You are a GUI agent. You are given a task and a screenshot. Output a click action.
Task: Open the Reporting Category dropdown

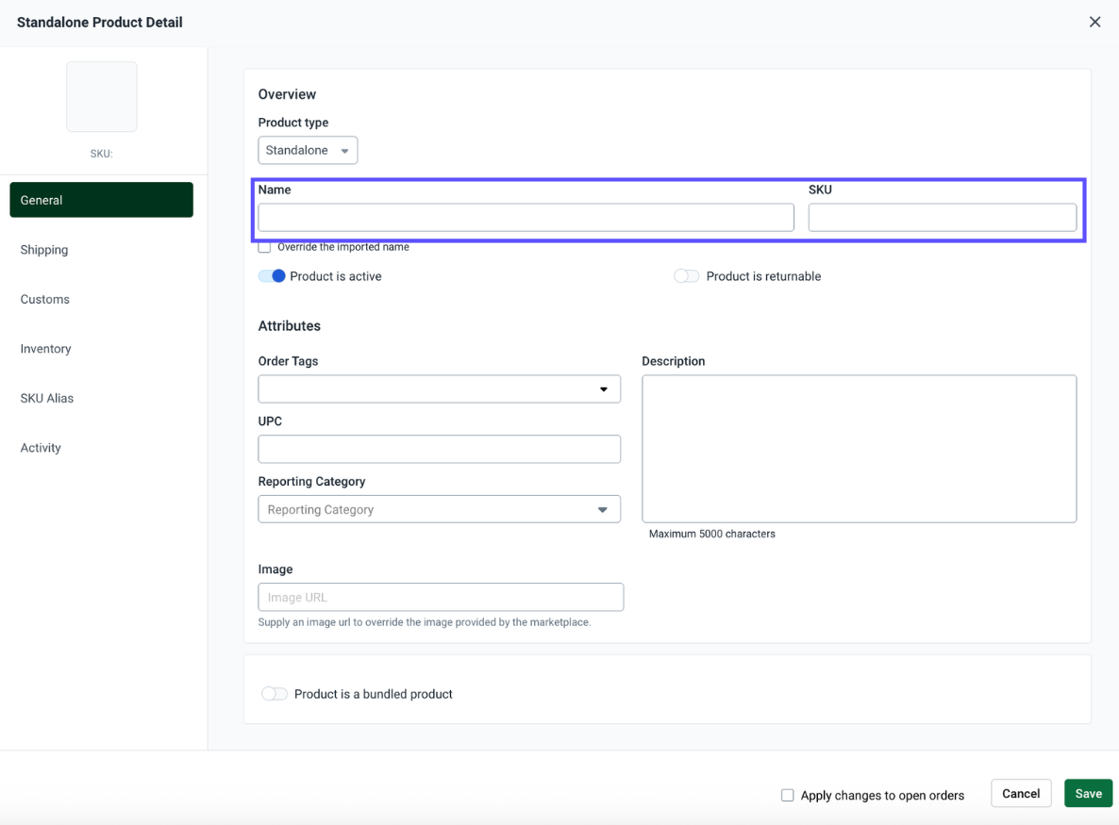[439, 509]
